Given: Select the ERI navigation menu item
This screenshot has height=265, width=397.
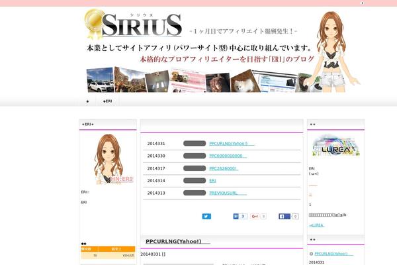Looking at the screenshot, I should (x=108, y=101).
